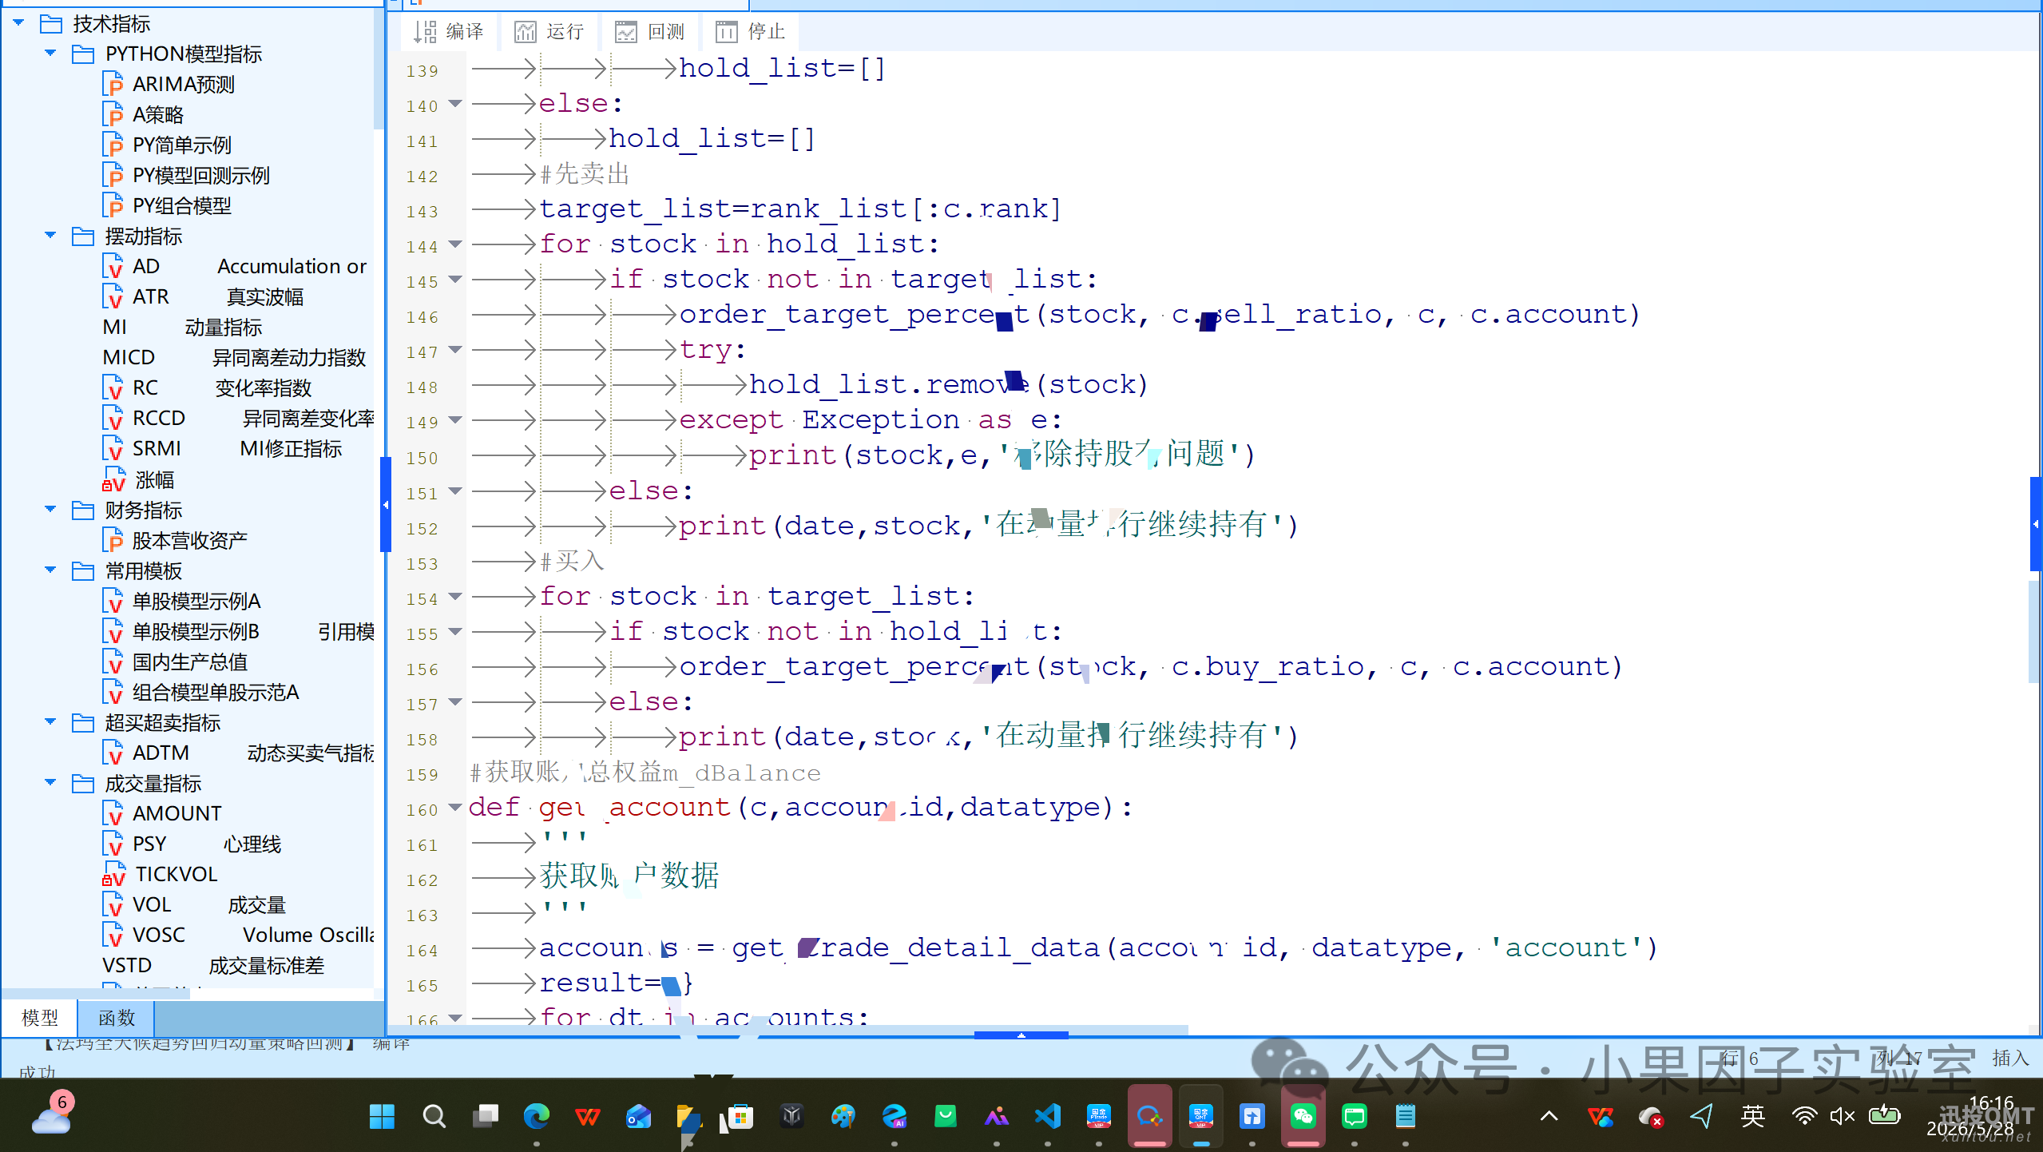Collapse the 常用模板 folder
The height and width of the screenshot is (1152, 2043).
click(x=50, y=570)
